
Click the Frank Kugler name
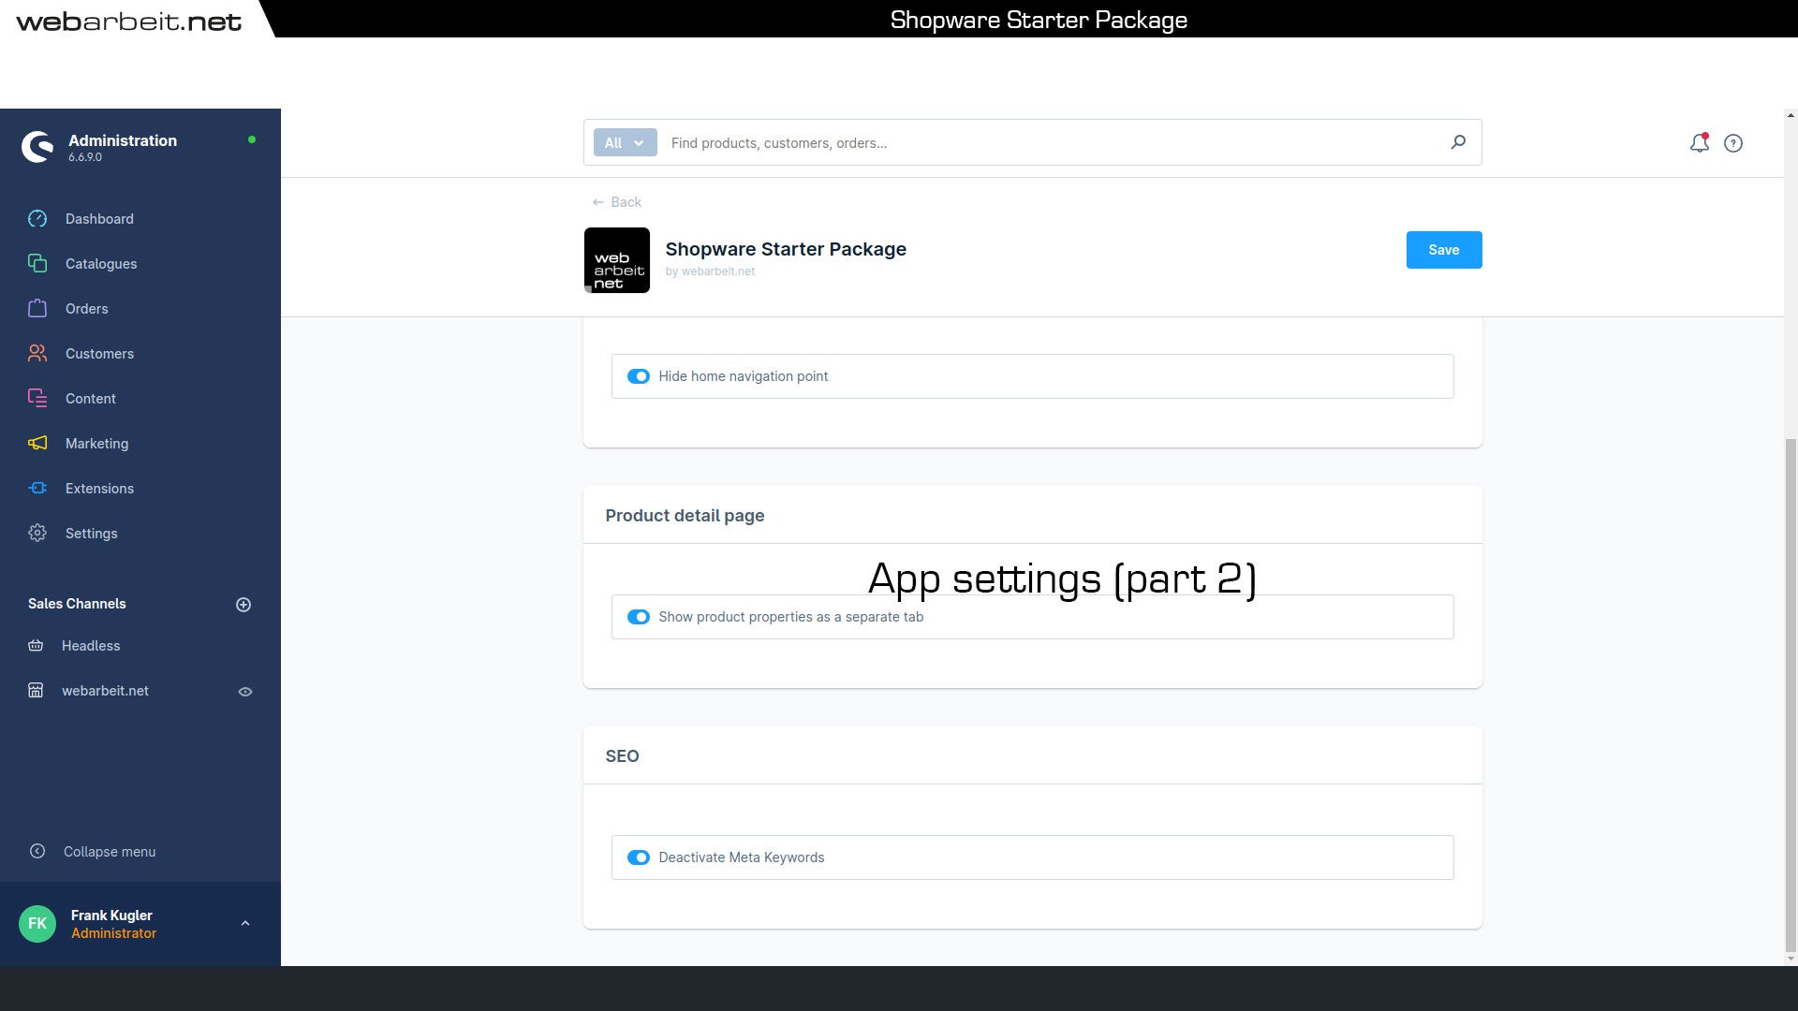111,916
